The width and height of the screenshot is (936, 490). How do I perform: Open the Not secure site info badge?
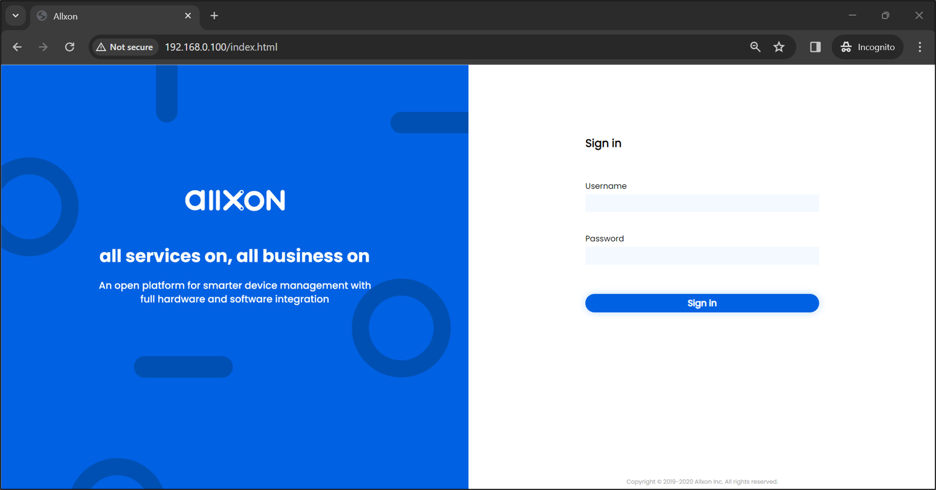(x=125, y=47)
